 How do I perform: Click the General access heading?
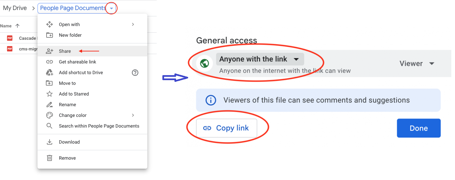(227, 40)
